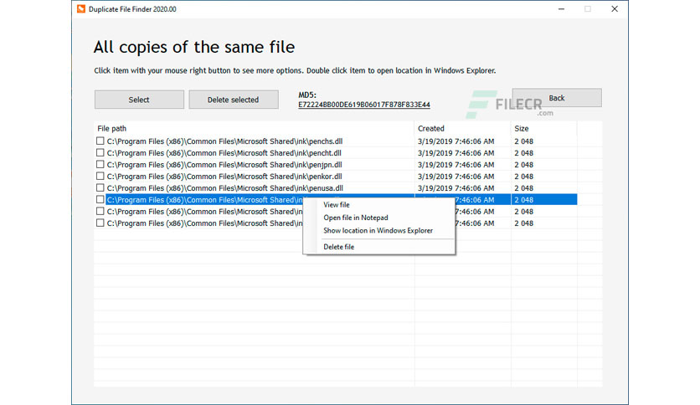Click the created date of penchs.dll
700x405 pixels.
[x=456, y=141]
